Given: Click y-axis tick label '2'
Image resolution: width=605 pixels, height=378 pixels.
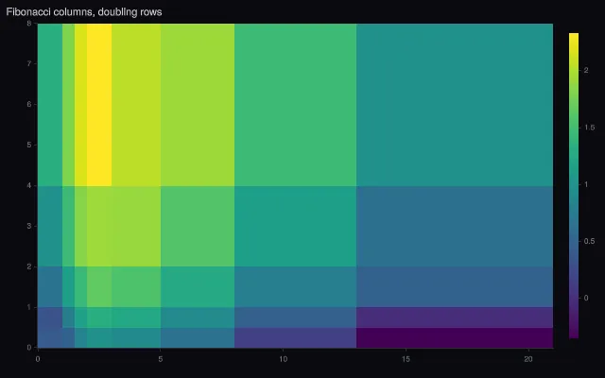Looking at the screenshot, I should coord(29,266).
